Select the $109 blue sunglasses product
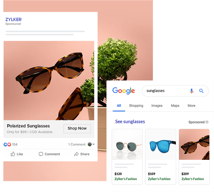214x192 pixels. (161, 157)
